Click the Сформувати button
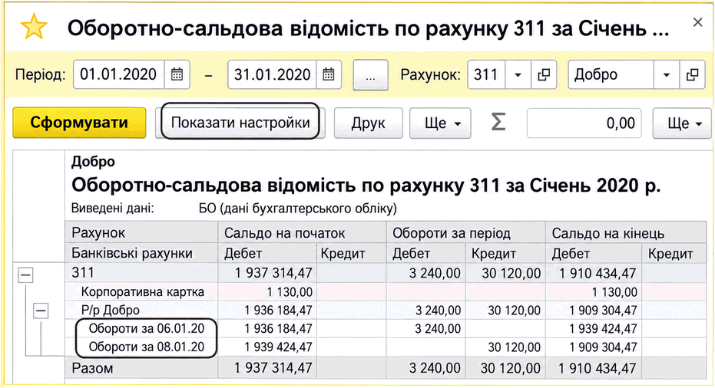Viewport: 715px width, 388px height. pyautogui.click(x=79, y=123)
